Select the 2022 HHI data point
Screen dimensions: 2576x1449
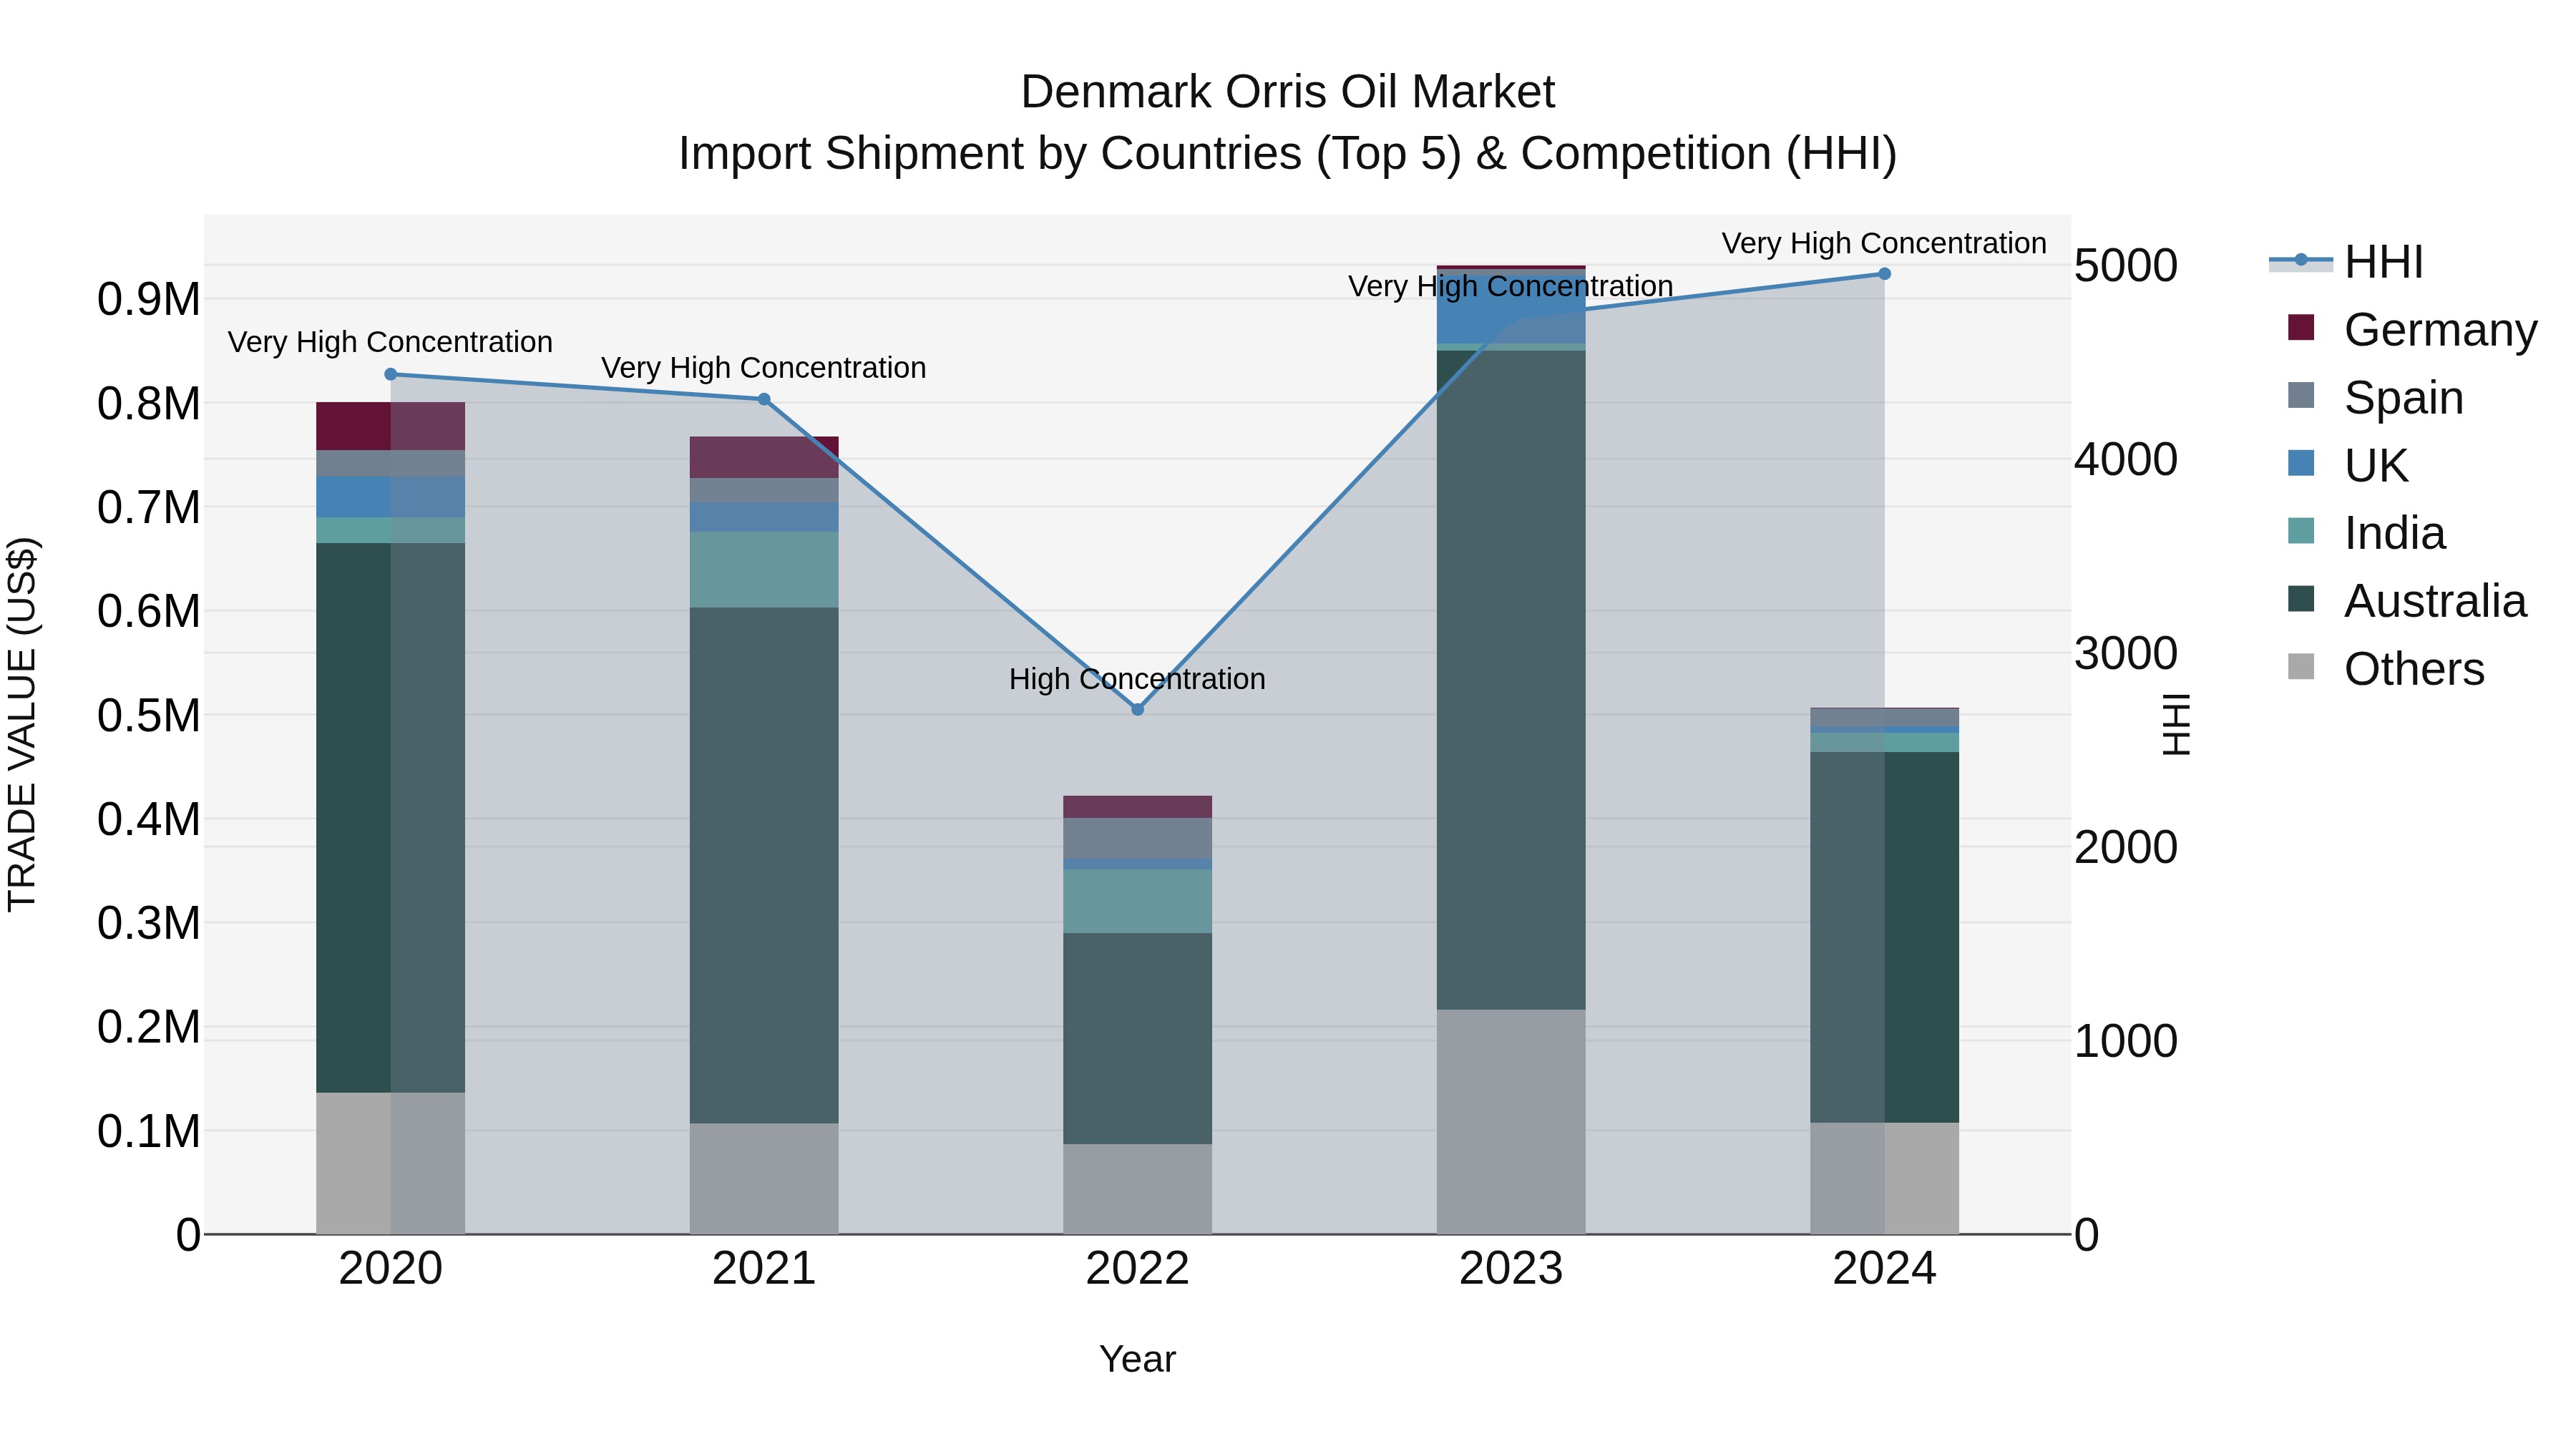coord(1137,709)
